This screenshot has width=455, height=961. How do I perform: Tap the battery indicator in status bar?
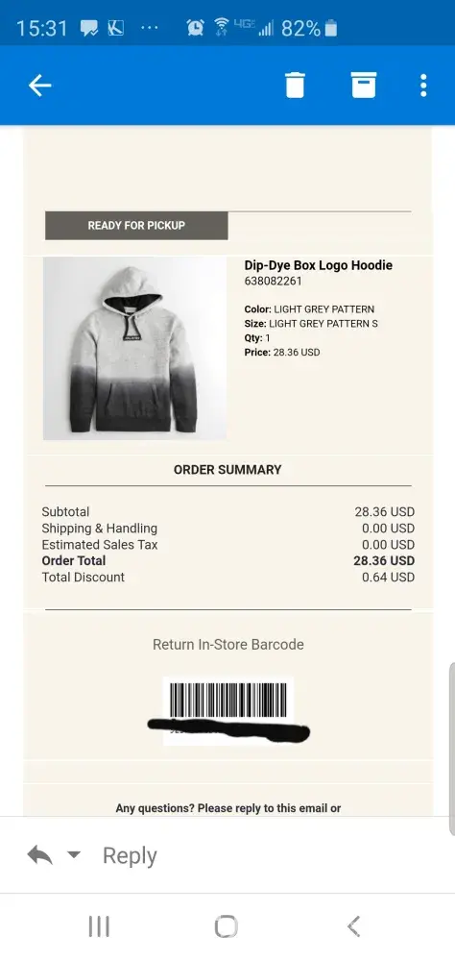point(331,28)
